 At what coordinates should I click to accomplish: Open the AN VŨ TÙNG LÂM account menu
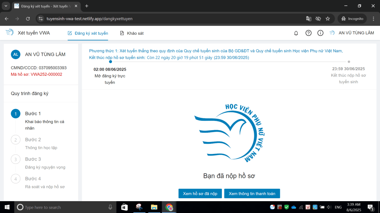(352, 33)
